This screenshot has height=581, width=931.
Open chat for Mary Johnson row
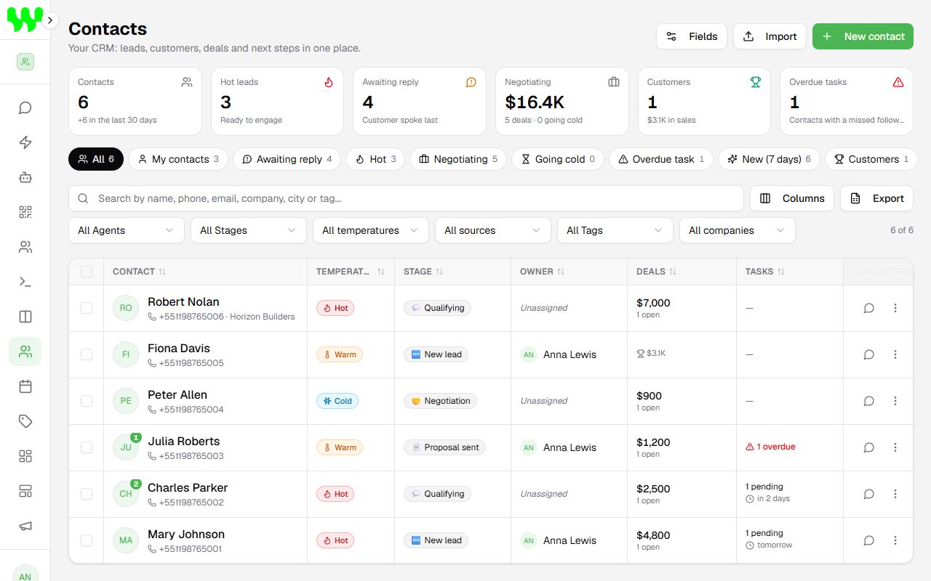click(x=868, y=540)
